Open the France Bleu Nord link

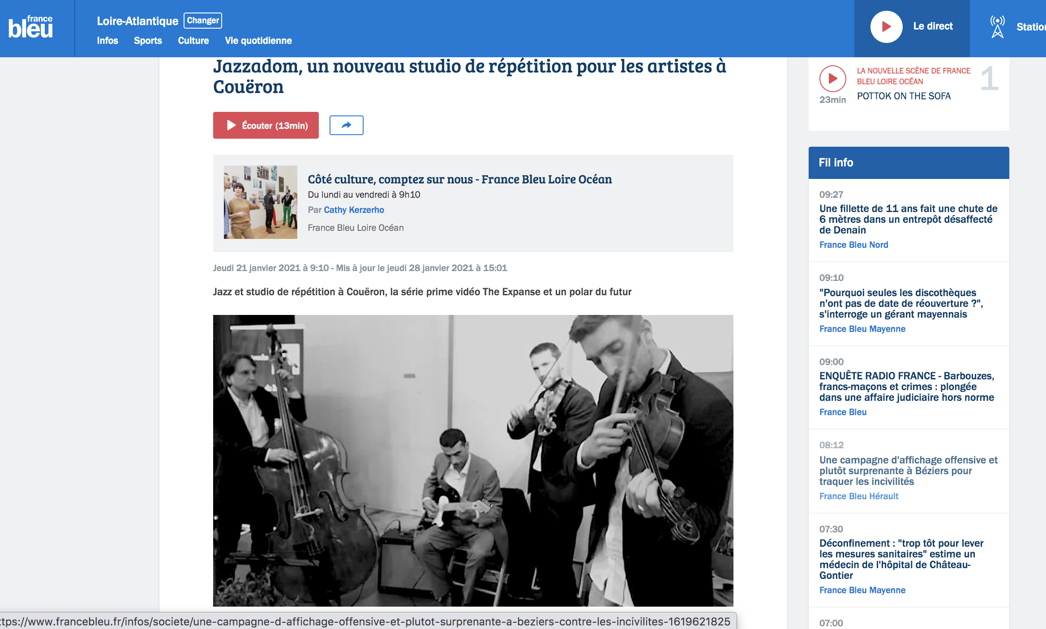(853, 245)
